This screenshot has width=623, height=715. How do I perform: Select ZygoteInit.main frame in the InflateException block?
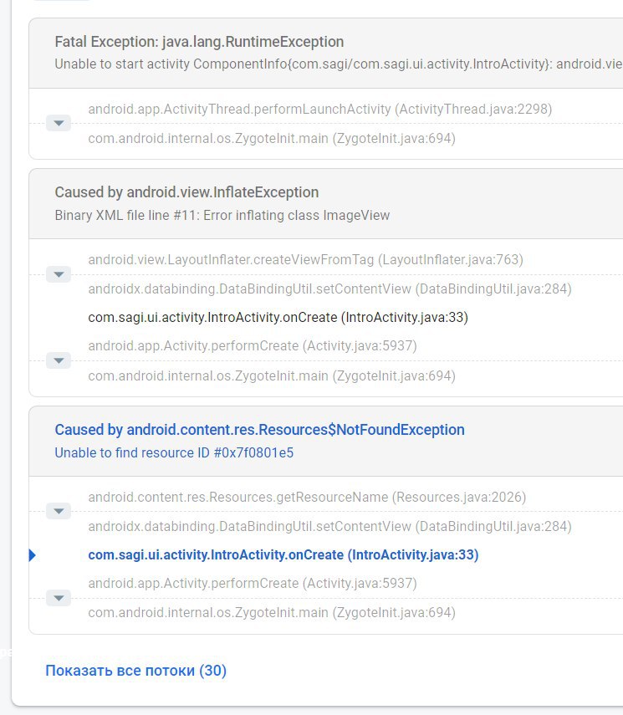pos(272,376)
